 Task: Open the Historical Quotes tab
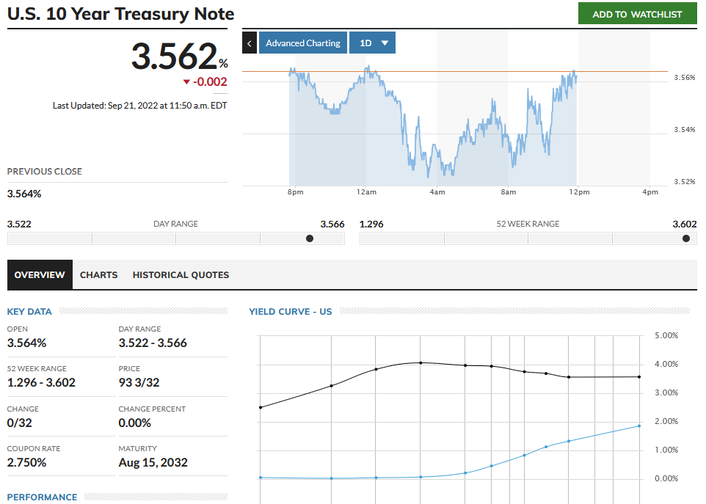(x=181, y=274)
